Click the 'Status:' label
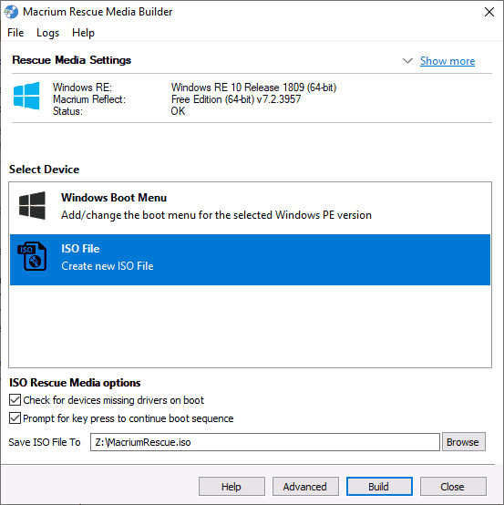The height and width of the screenshot is (505, 504). coord(67,111)
